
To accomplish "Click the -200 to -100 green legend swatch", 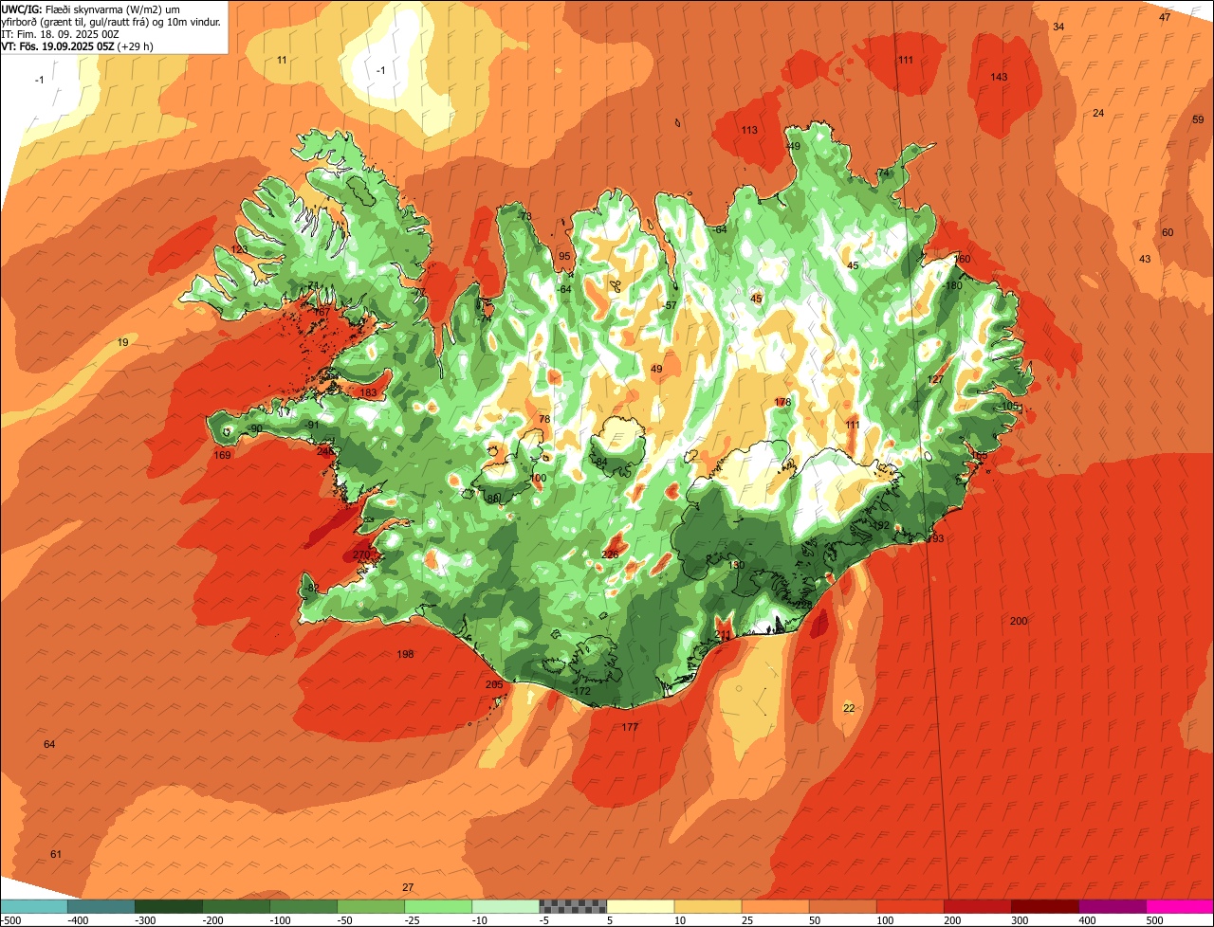I will click(x=236, y=906).
